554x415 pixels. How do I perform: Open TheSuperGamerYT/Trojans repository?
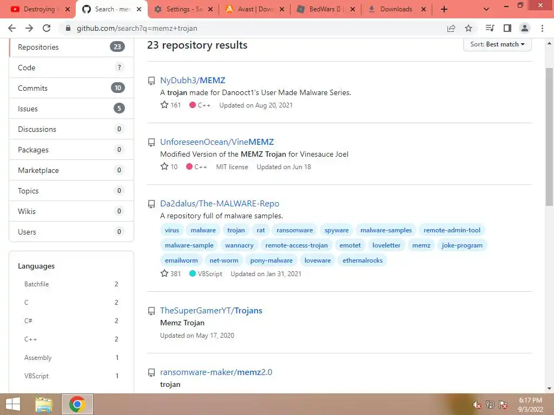pos(211,311)
